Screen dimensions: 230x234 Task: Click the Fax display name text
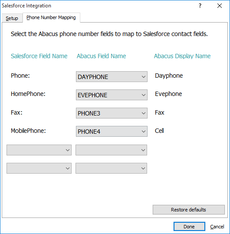point(159,112)
